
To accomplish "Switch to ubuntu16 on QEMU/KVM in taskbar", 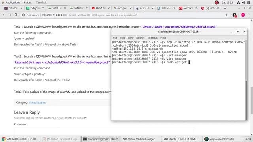I will (182, 139).
